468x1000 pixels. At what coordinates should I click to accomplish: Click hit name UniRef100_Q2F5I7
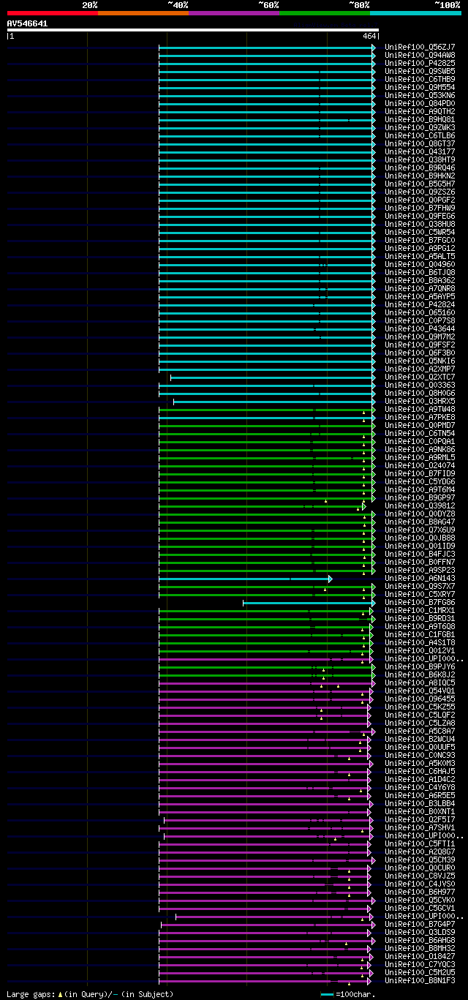[x=420, y=819]
